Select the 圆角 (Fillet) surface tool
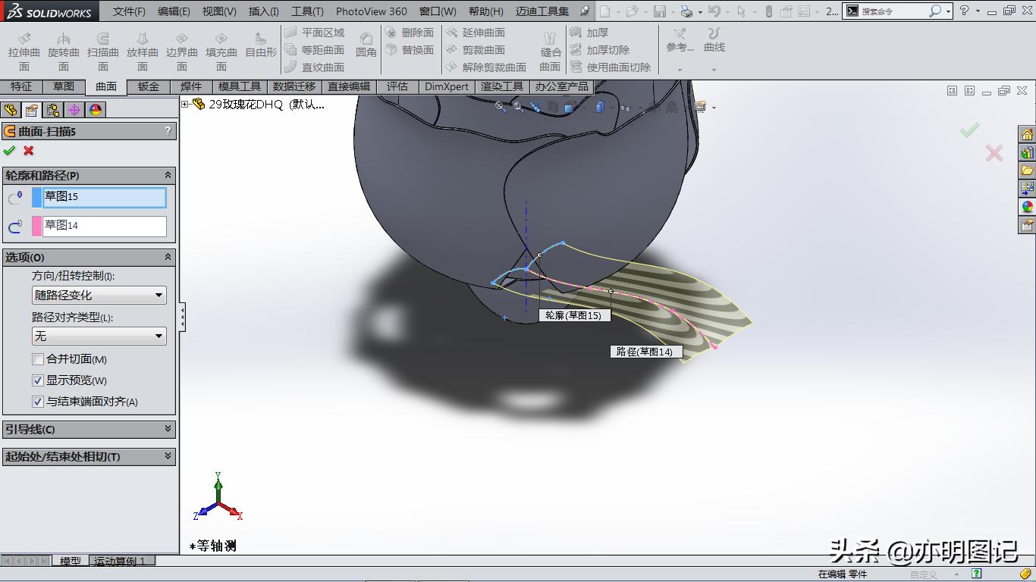This screenshot has height=582, width=1036. (x=366, y=47)
